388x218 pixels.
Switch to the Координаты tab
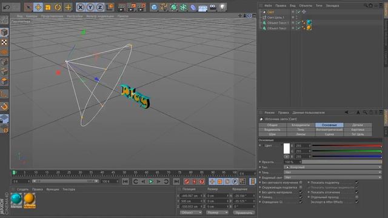[301, 125]
